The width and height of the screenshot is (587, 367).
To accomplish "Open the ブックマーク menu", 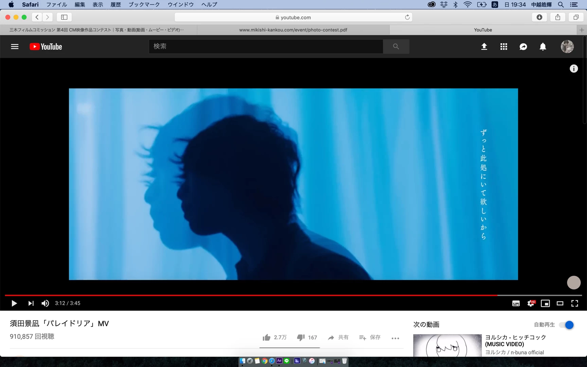I will pyautogui.click(x=144, y=4).
